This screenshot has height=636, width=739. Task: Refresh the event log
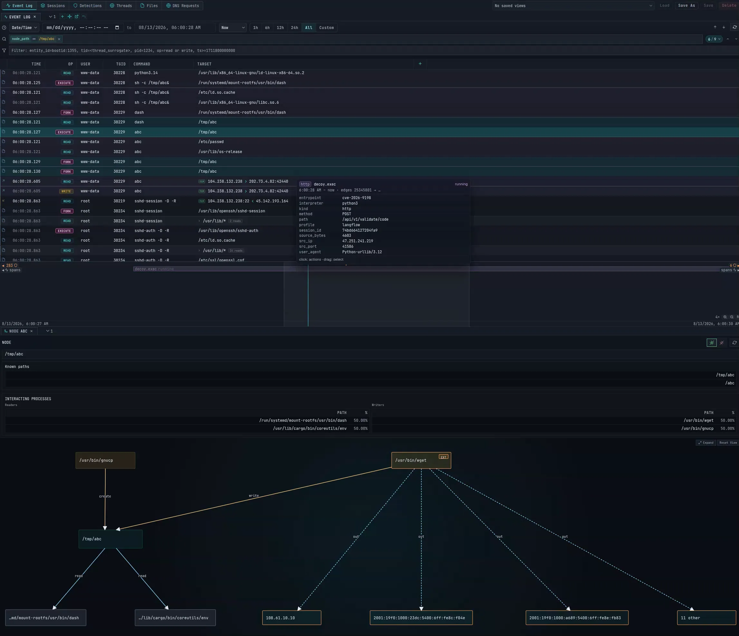click(x=734, y=27)
